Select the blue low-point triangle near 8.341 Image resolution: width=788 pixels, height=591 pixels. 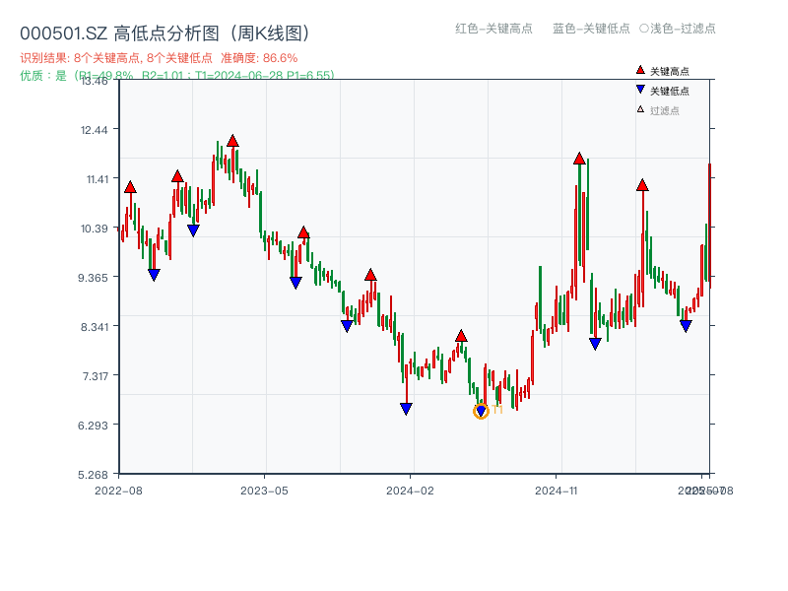347,325
